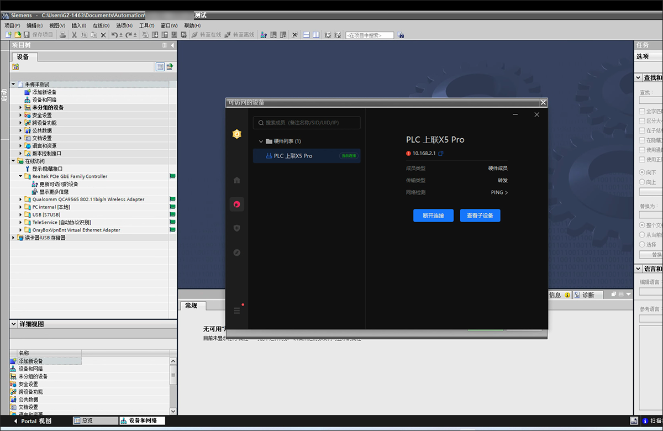This screenshot has height=431, width=663.
Task: Copy the IP address 10.168.2.1
Action: pos(441,154)
